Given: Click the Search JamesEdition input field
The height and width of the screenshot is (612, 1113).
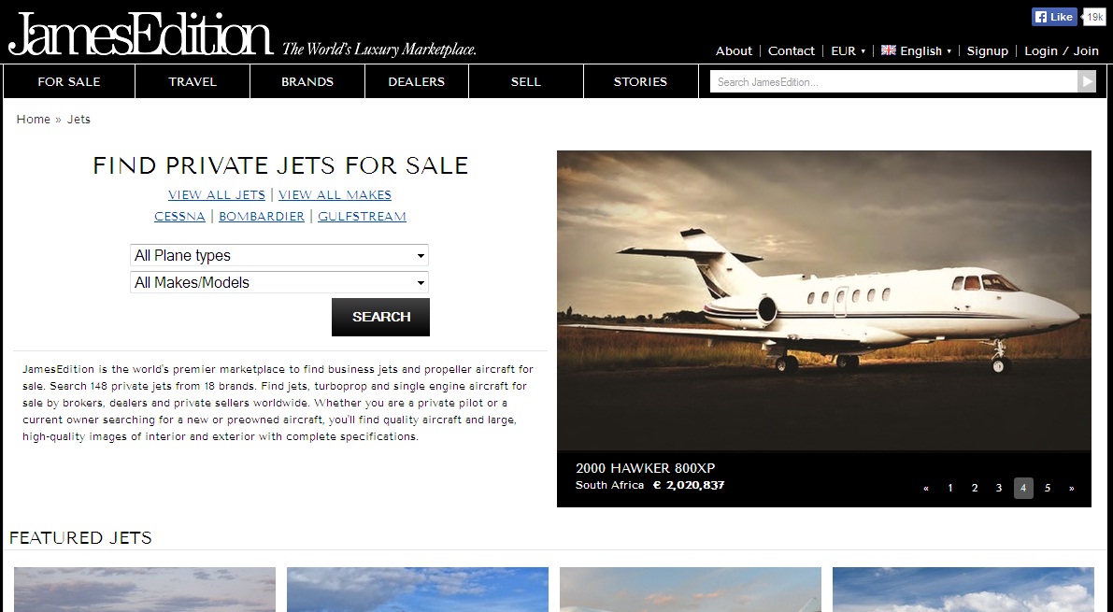Looking at the screenshot, I should (x=893, y=81).
